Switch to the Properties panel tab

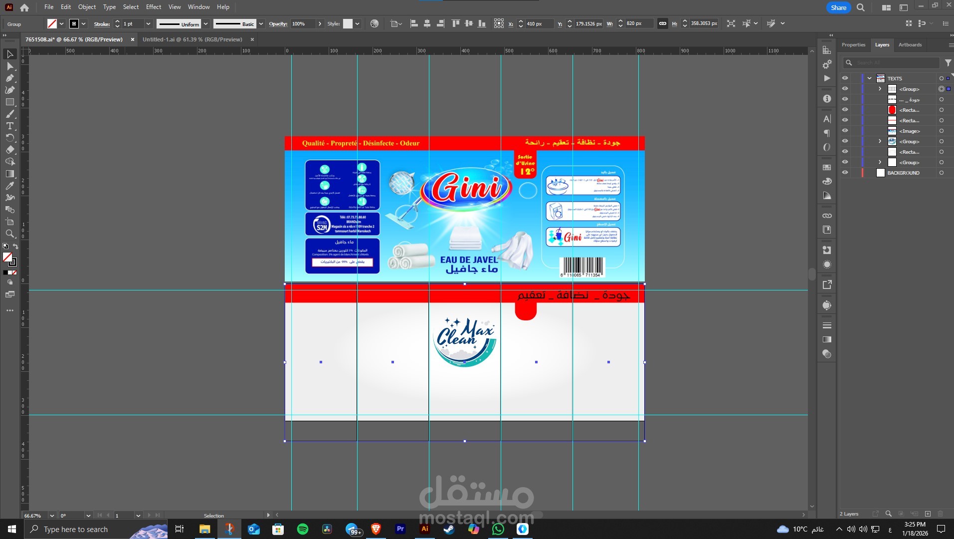click(x=853, y=45)
